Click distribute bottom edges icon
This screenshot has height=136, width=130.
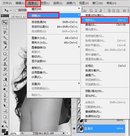[118, 11]
